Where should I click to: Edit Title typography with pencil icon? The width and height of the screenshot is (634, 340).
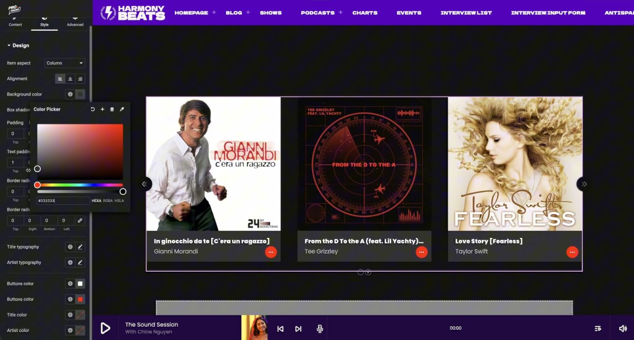(80, 247)
